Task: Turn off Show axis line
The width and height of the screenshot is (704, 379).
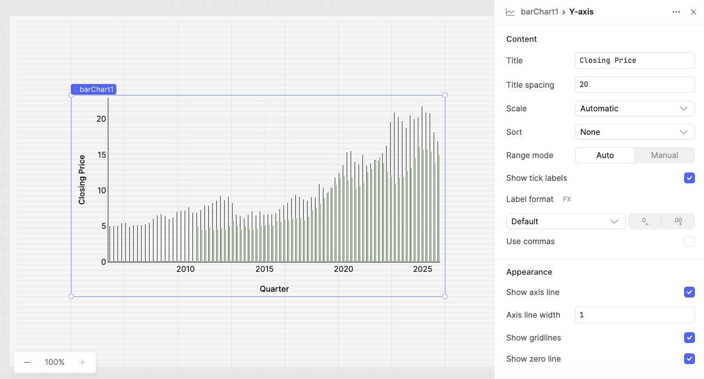Action: pos(689,292)
